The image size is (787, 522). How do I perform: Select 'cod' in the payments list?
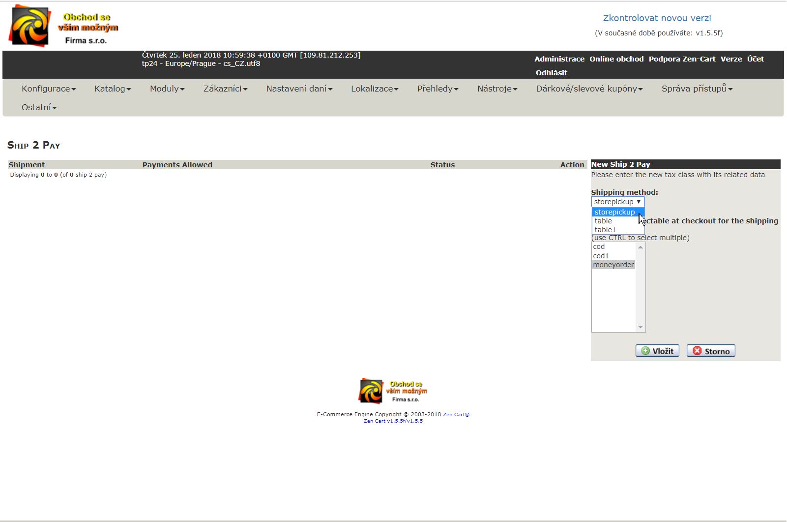click(x=599, y=246)
